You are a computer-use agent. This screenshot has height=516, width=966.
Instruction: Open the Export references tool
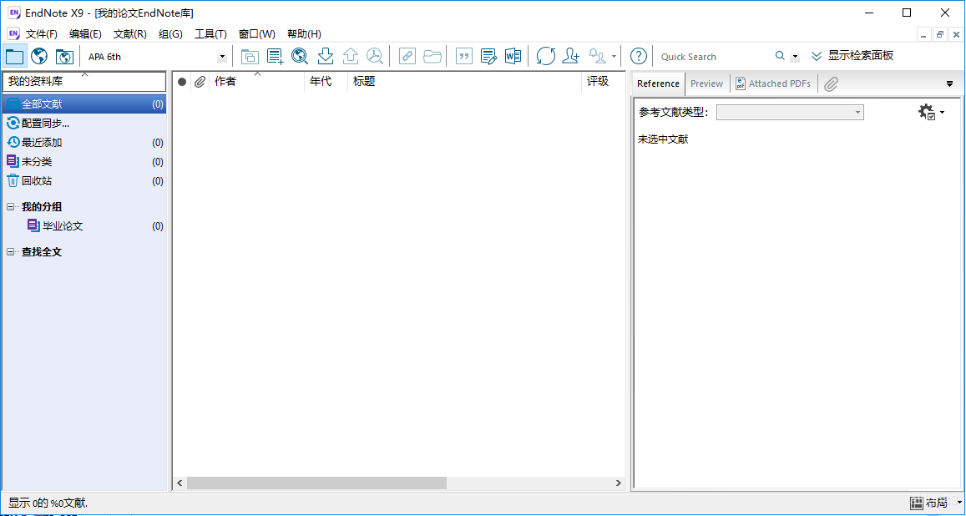tap(350, 56)
